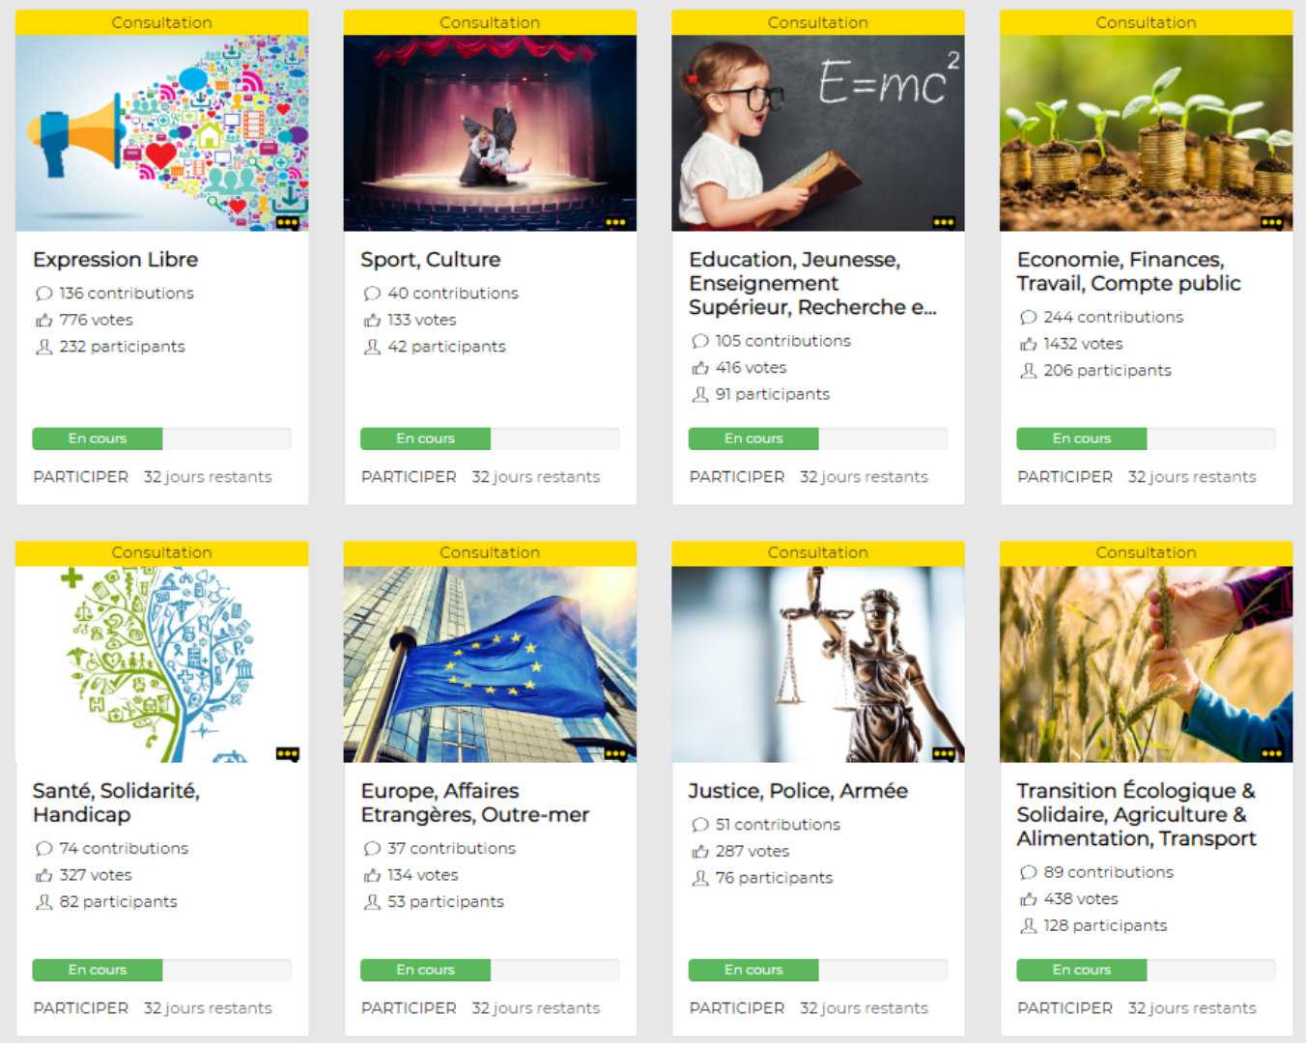
Task: Click the megaphone image of Expression Libre
Action: point(162,133)
